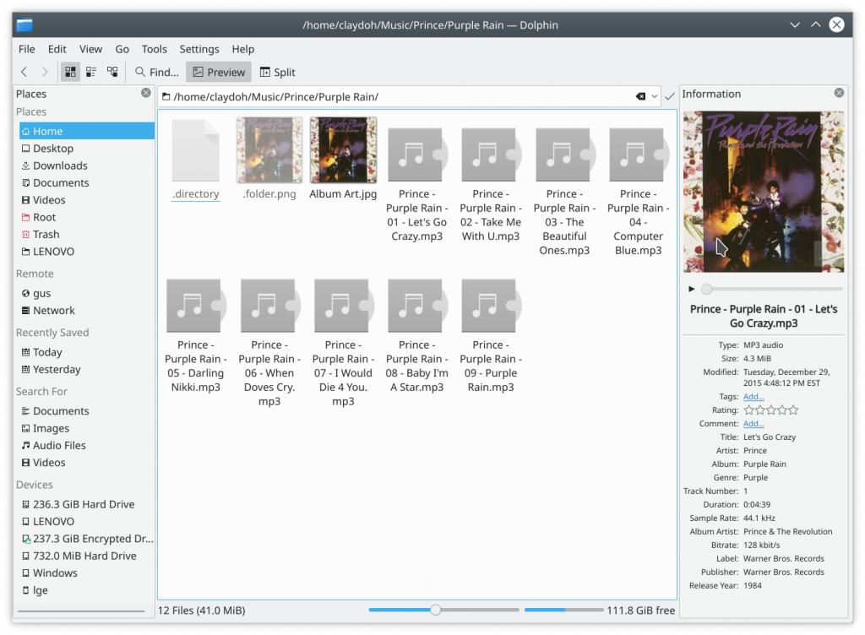
Task: Confirm location with the checkmark icon
Action: point(670,97)
